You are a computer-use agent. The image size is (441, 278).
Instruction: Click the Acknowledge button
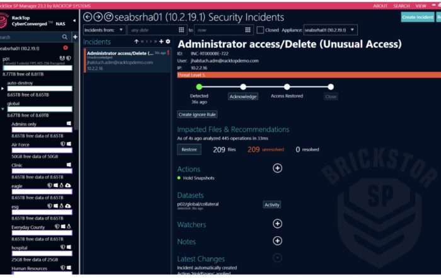coord(243,96)
